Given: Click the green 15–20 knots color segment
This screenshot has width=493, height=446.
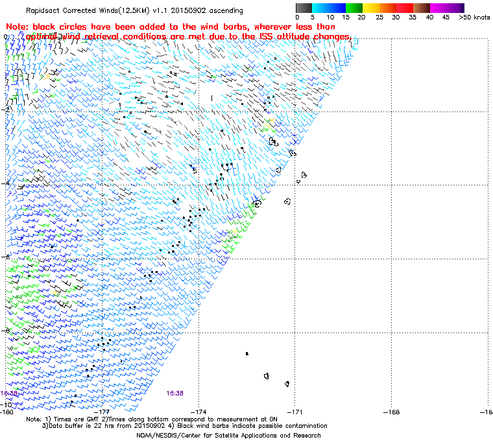Looking at the screenshot, I should [354, 8].
